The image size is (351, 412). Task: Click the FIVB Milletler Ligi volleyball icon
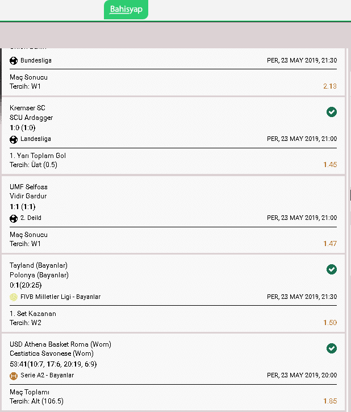click(x=14, y=297)
